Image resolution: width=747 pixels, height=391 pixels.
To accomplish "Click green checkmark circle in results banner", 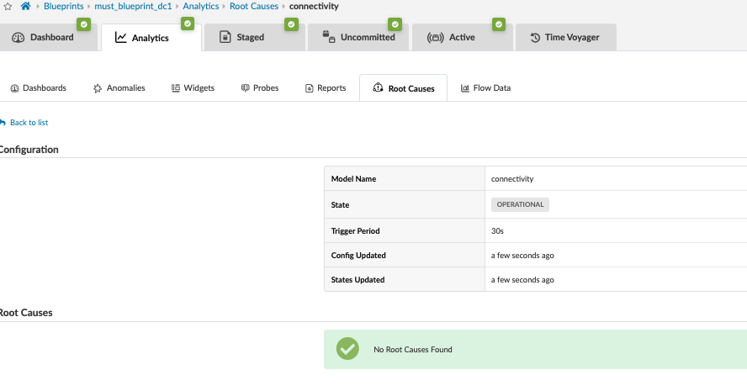I will point(347,349).
